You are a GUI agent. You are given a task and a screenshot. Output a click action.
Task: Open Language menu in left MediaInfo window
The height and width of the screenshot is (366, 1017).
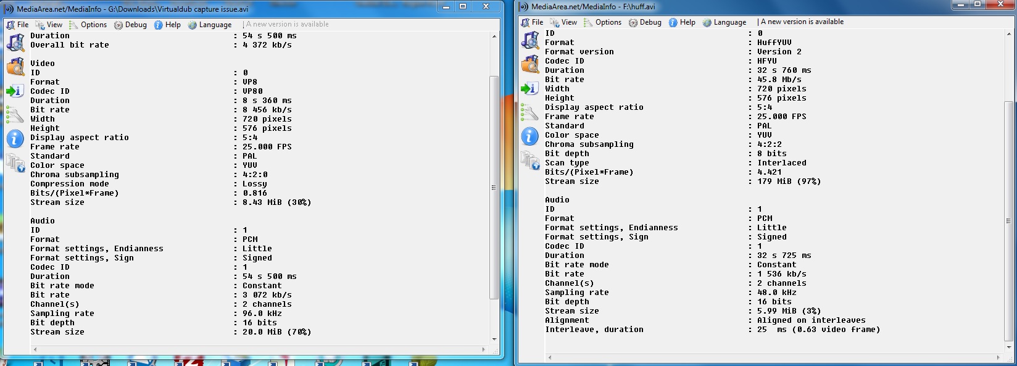tap(210, 25)
